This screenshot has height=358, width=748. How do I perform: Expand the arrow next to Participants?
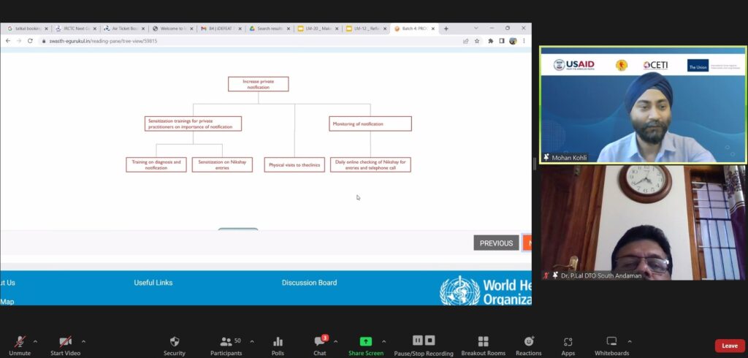252,341
